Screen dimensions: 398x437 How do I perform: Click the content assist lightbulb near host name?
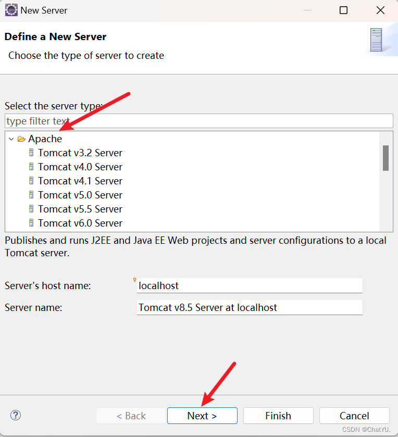pyautogui.click(x=134, y=280)
